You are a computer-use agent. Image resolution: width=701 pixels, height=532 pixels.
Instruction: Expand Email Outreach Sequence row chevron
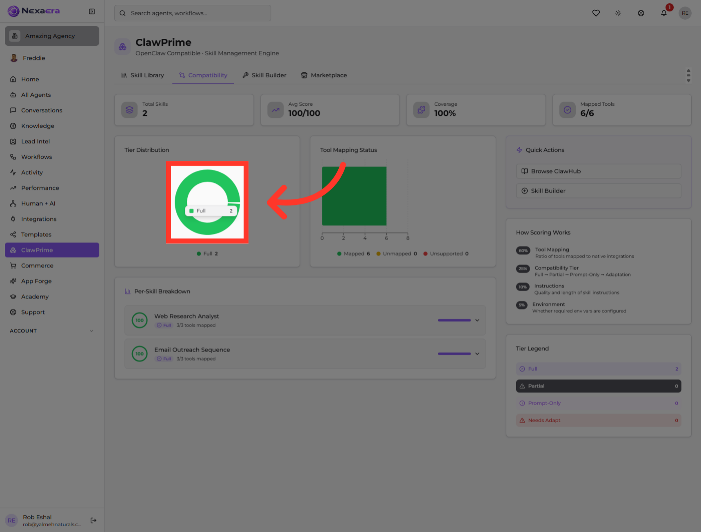pos(477,354)
